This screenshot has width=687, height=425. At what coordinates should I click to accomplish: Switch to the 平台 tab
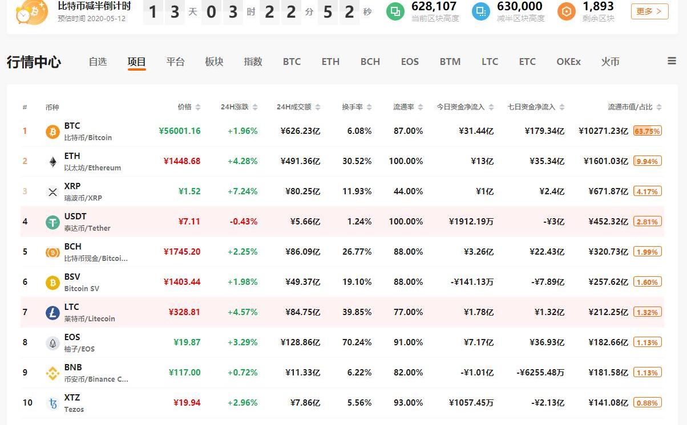coord(175,62)
